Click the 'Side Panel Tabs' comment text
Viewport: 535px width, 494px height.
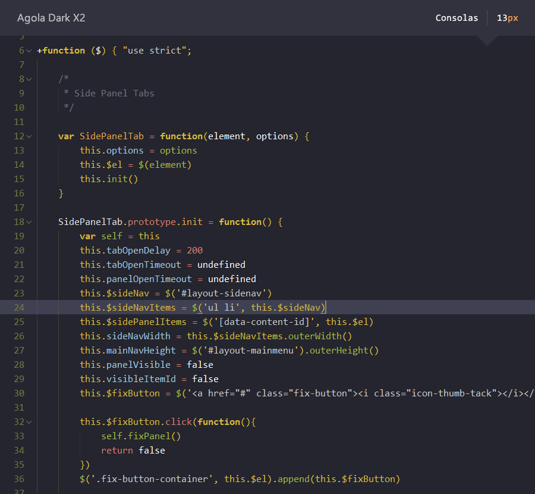[114, 93]
